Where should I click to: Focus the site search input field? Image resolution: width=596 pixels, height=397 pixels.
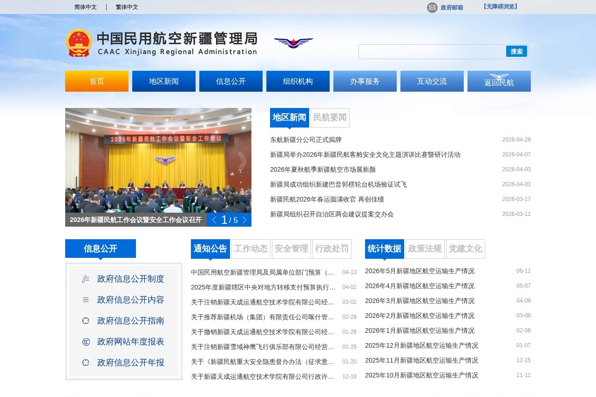coord(432,52)
